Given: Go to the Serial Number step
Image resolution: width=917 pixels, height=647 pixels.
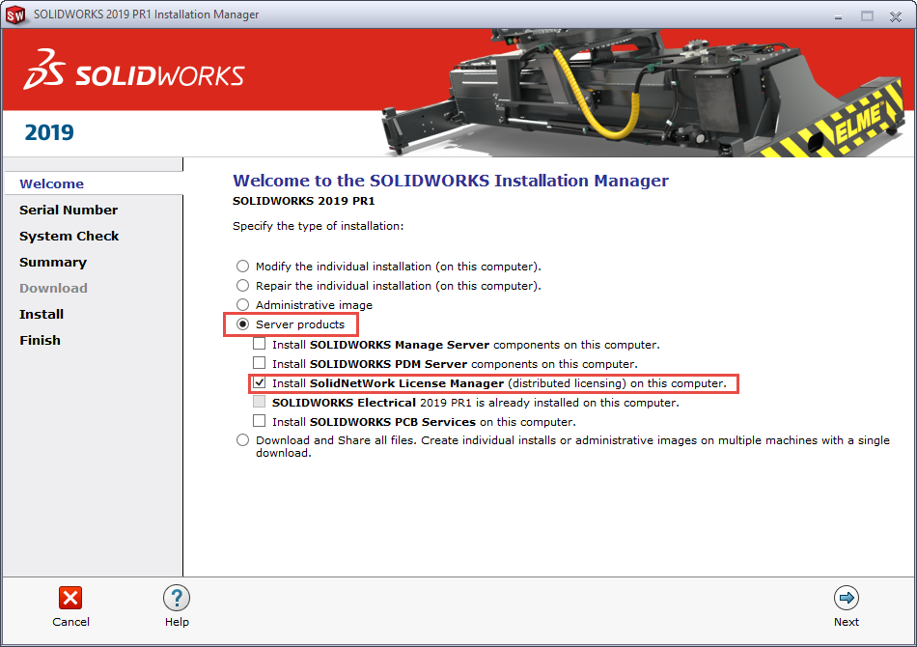Looking at the screenshot, I should [x=69, y=210].
